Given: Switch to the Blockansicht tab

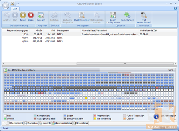Looking at the screenshot, I should (15, 123).
